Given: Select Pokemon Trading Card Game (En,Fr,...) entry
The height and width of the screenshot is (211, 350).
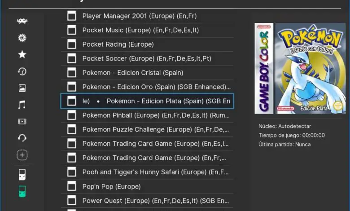Looking at the screenshot, I should pyautogui.click(x=147, y=158).
